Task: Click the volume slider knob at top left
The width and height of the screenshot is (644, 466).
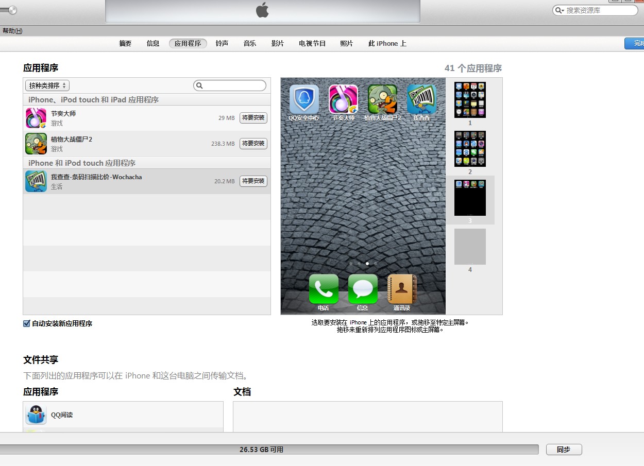Action: tap(12, 10)
